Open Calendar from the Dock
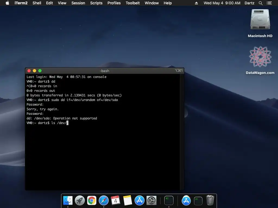The image size is (278, 208). 115,200
